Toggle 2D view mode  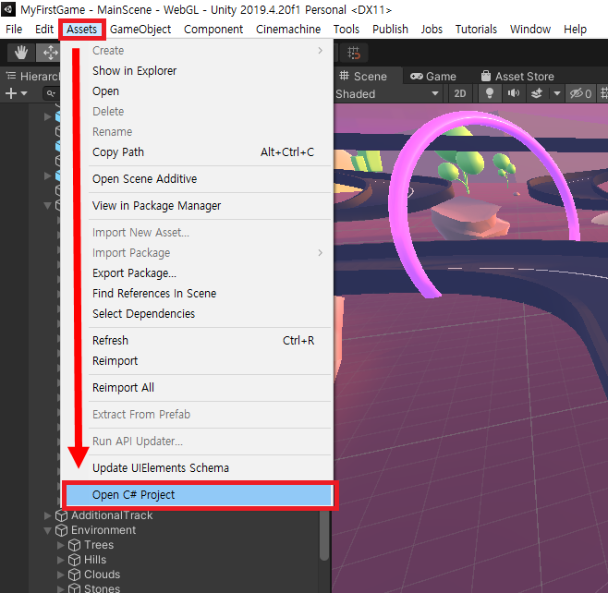(x=459, y=93)
